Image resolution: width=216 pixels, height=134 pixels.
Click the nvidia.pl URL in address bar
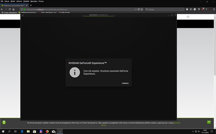(x=47, y=9)
